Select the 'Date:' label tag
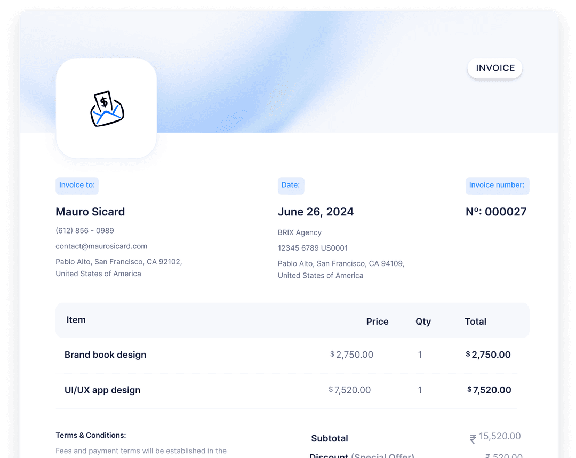 pos(291,185)
